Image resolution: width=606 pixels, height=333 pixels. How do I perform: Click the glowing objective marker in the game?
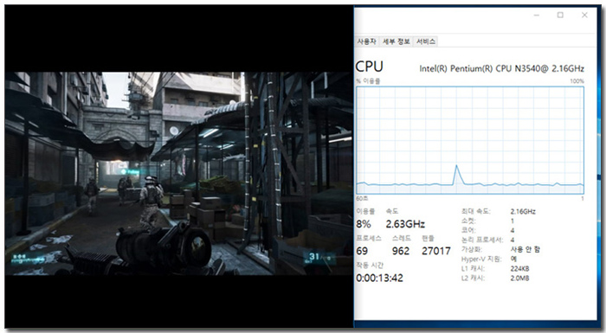point(124,171)
